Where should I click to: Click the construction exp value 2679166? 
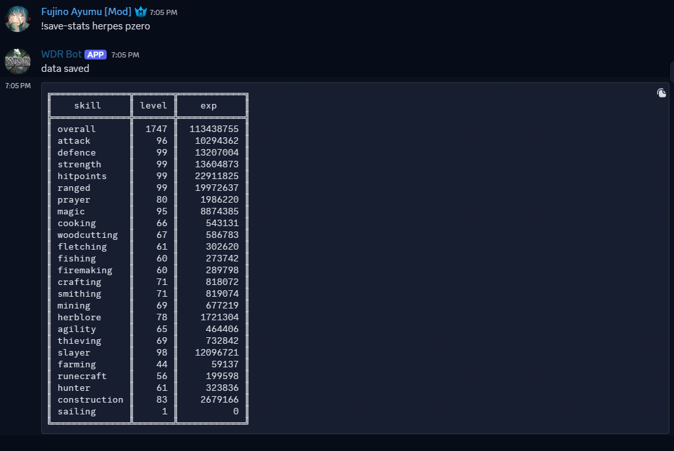(x=219, y=399)
